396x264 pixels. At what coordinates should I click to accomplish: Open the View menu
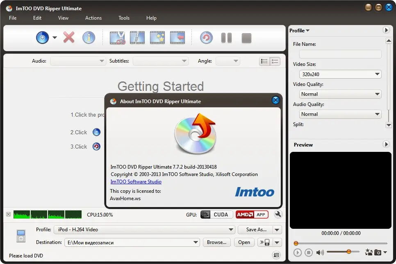tap(63, 18)
